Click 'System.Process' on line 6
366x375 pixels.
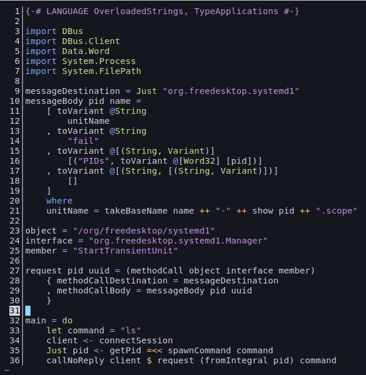[x=99, y=61]
